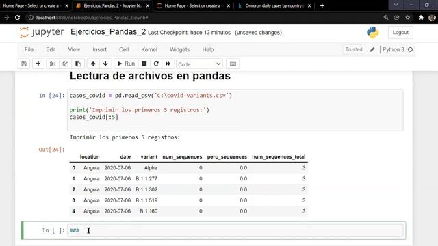
Task: Cut selected cells with the scissors icon
Action: pyautogui.click(x=53, y=64)
